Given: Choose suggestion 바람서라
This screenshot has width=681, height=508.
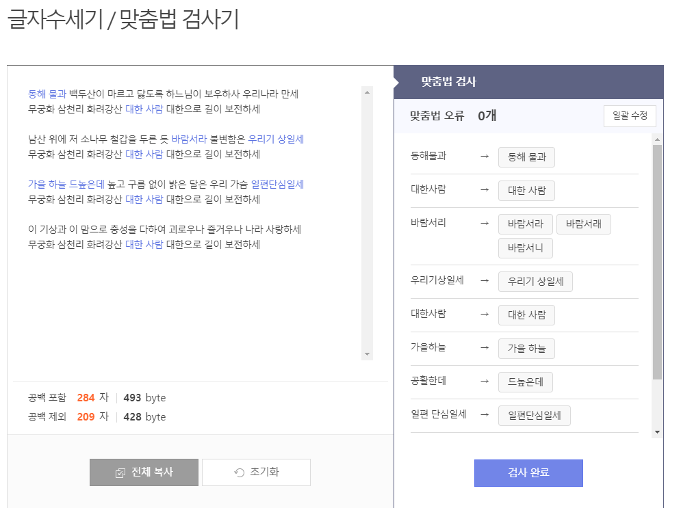Looking at the screenshot, I should pyautogui.click(x=526, y=224).
